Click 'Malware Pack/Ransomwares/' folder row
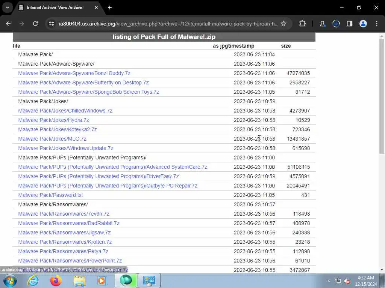 164,204
